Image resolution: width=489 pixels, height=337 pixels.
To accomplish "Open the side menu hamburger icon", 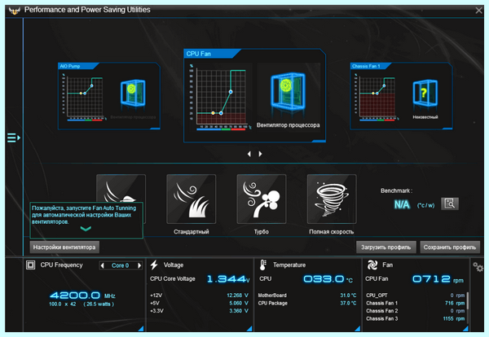I will pyautogui.click(x=14, y=138).
